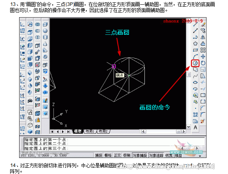Screen dimensions: 228x174
Task: Select the Revision Cloud tool
Action: point(195,70)
